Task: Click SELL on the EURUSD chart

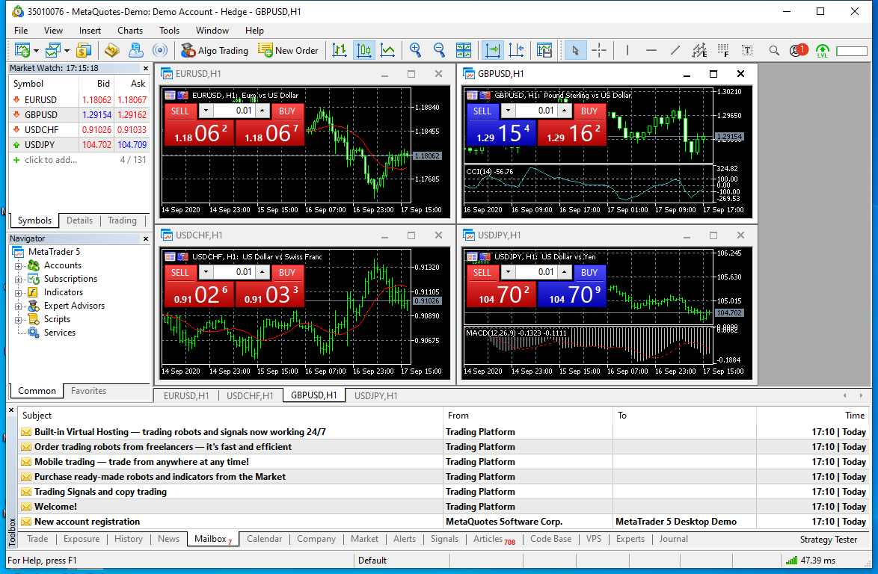Action: (179, 111)
